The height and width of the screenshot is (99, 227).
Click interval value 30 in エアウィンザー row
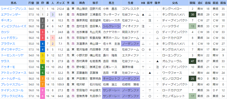coord(192,14)
